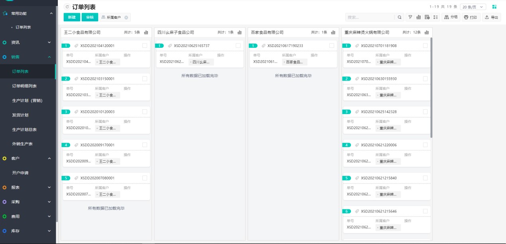This screenshot has height=244, width=506.
Task: Open 订单列表 shortcut under 常用功能
Action: (23, 27)
